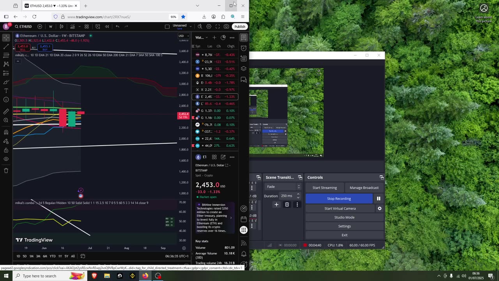The height and width of the screenshot is (281, 499).
Task: Select the 1D time range
Action: click(x=18, y=256)
